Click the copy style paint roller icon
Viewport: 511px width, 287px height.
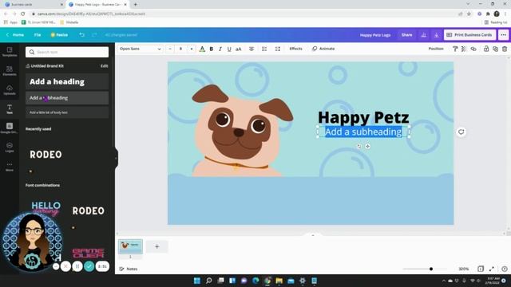click(455, 49)
